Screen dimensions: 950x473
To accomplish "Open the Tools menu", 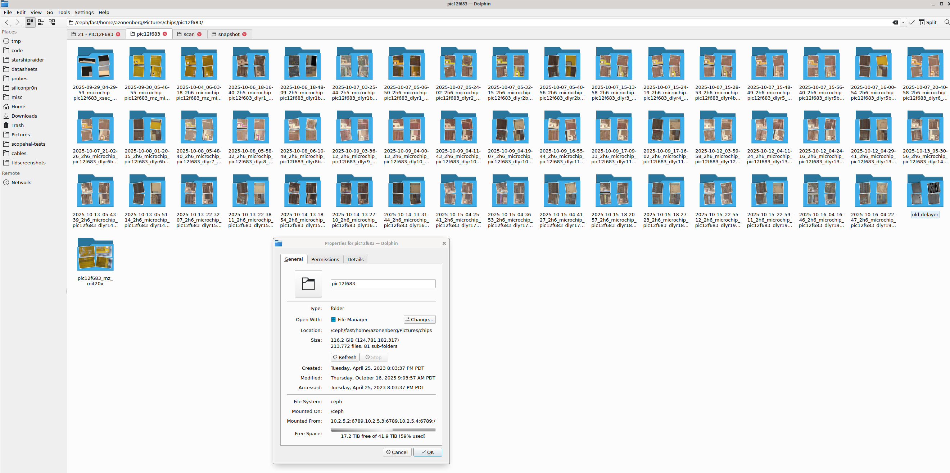I will 63,12.
